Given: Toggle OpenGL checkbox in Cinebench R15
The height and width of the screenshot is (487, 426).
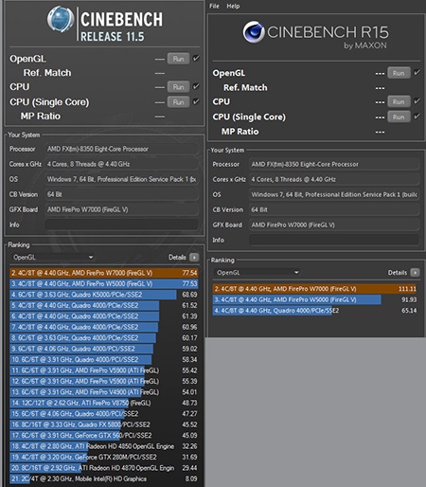Looking at the screenshot, I should coord(417,73).
